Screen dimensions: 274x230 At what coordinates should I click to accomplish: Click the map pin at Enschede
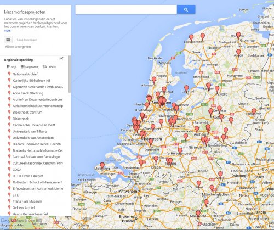(x=254, y=112)
